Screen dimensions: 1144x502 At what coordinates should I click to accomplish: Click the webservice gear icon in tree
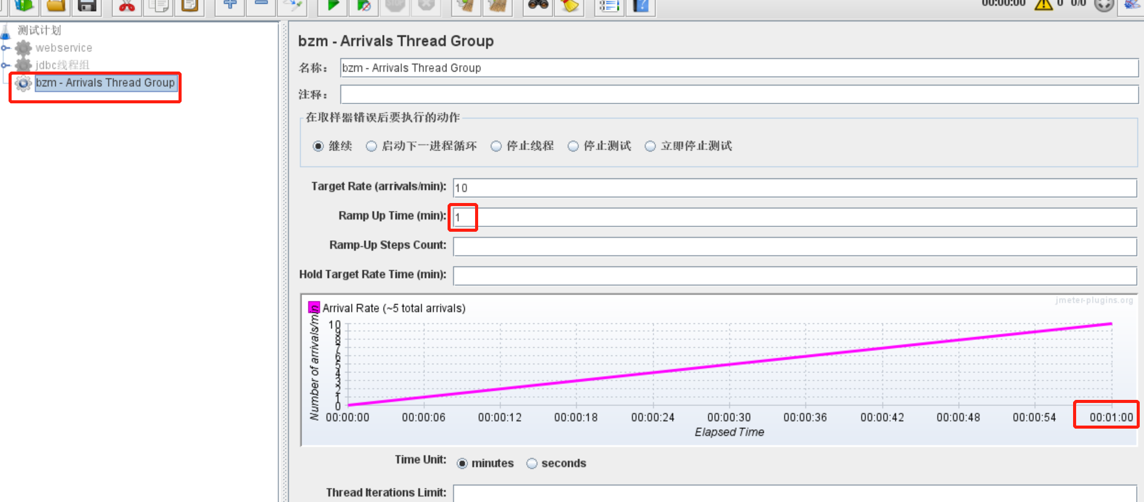tap(23, 48)
